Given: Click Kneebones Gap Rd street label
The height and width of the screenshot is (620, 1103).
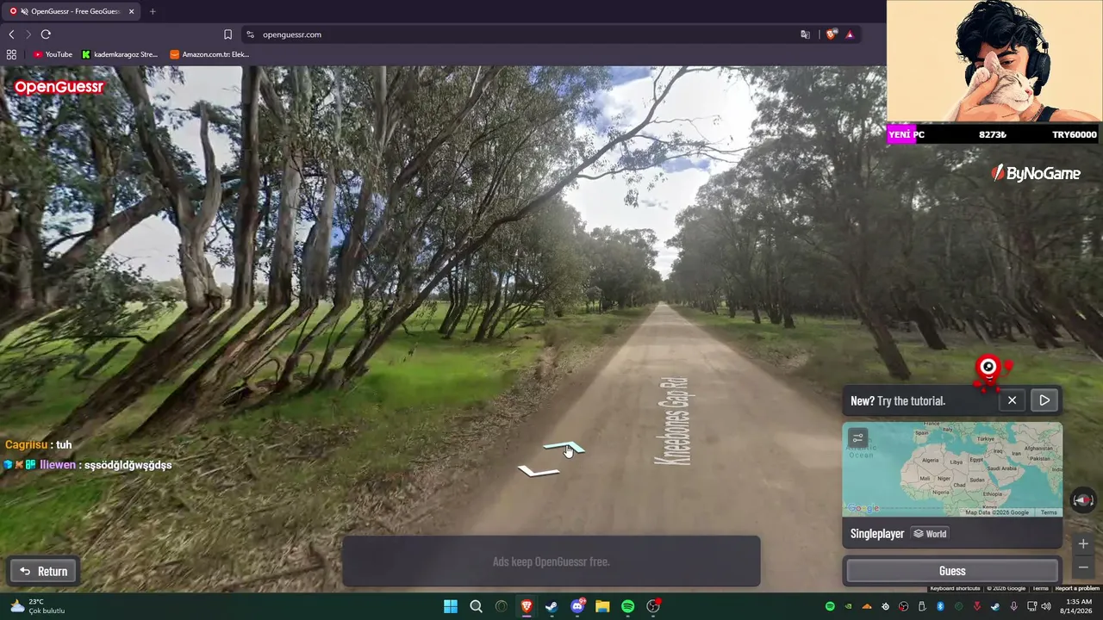Looking at the screenshot, I should [674, 421].
